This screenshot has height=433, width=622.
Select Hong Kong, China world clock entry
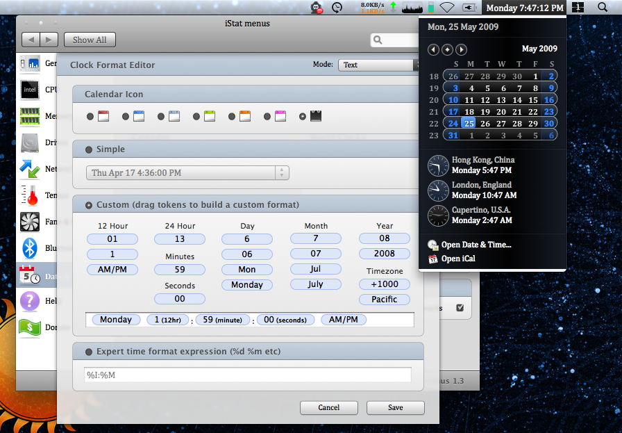click(x=471, y=165)
